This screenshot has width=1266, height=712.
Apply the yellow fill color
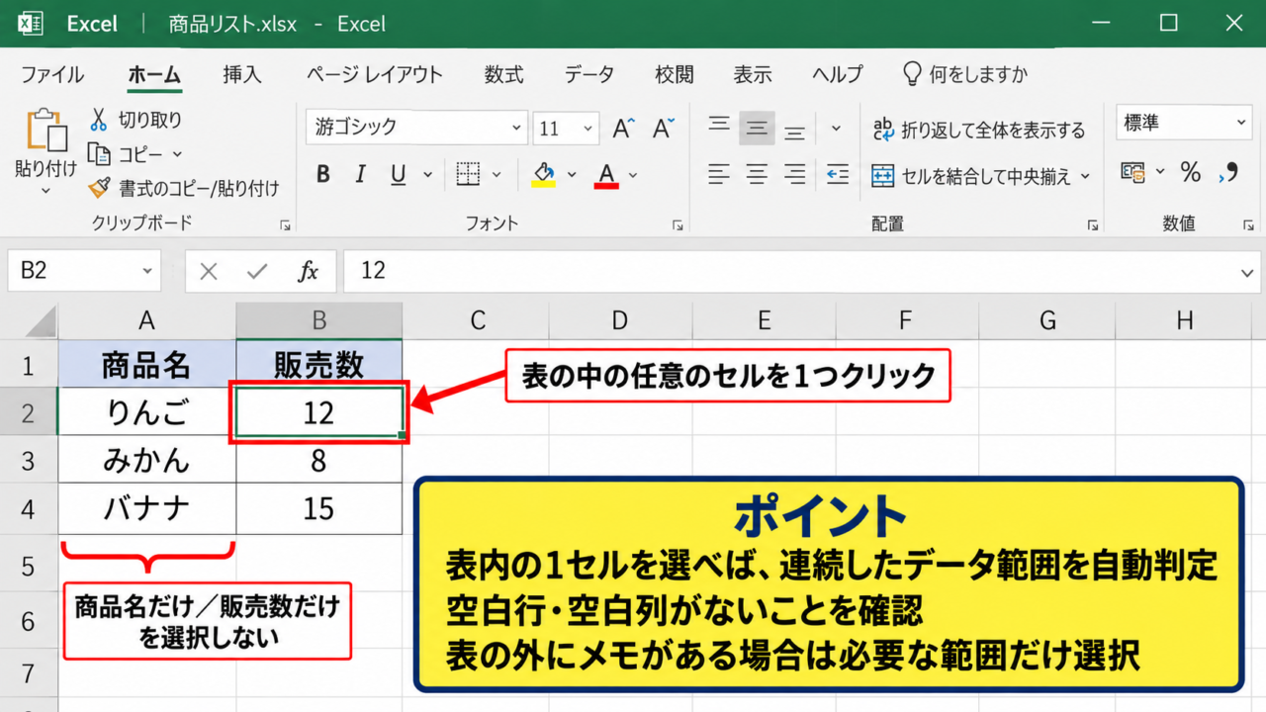point(543,175)
